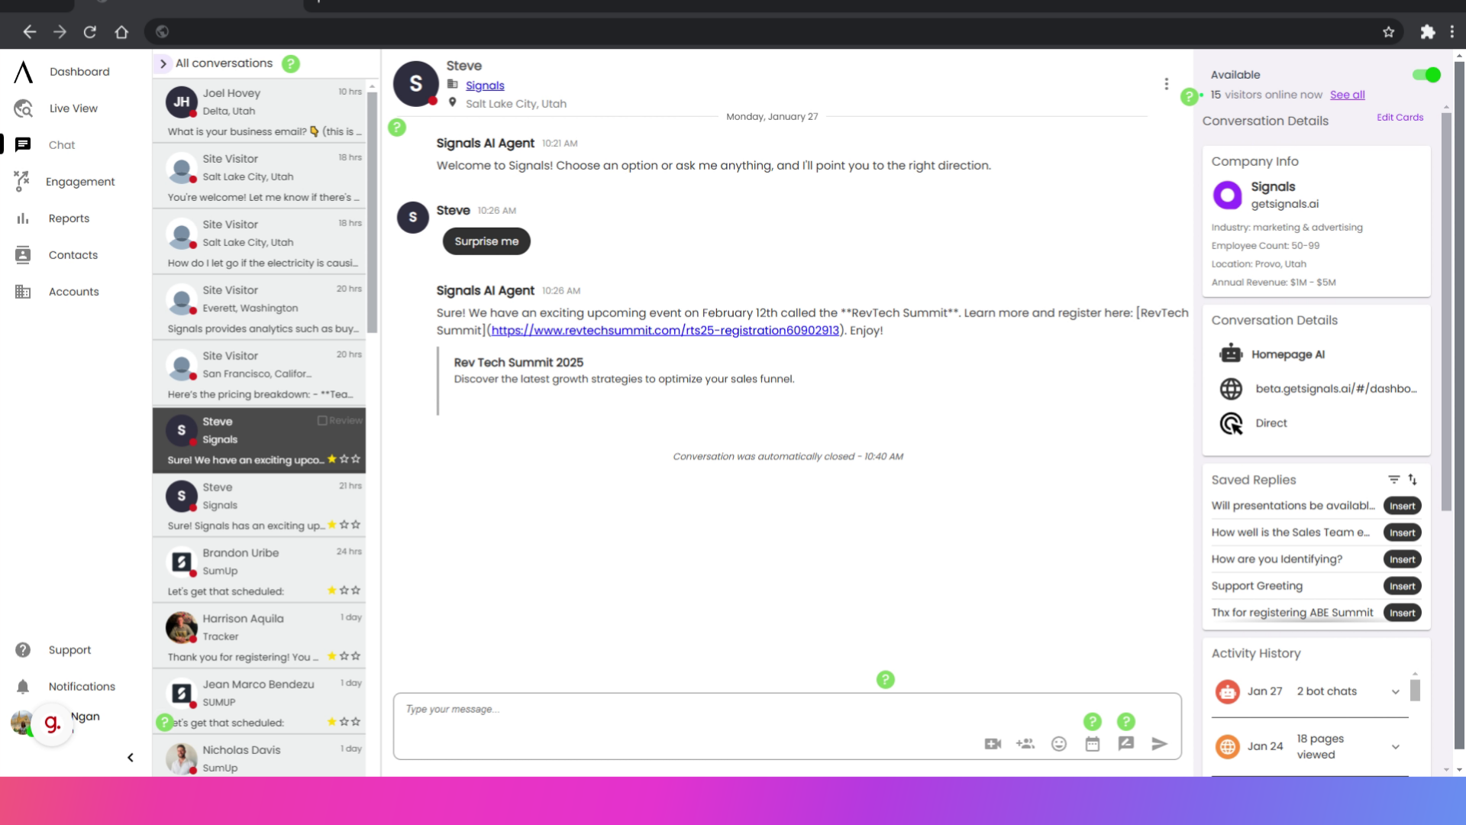The image size is (1466, 825).
Task: Open Live View from the sidebar
Action: pos(72,108)
